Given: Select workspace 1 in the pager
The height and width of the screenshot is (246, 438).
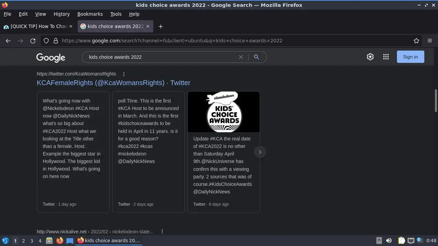Looking at the screenshot, I should (x=15, y=241).
